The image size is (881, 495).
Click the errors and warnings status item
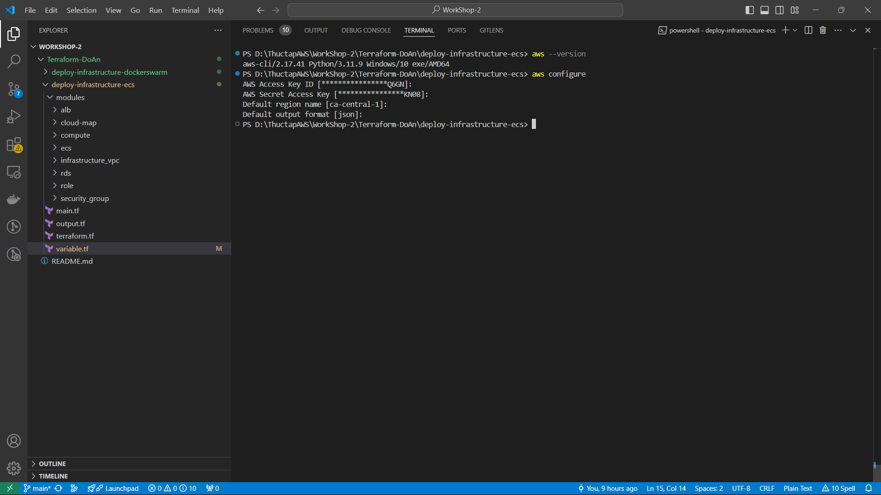coord(172,488)
